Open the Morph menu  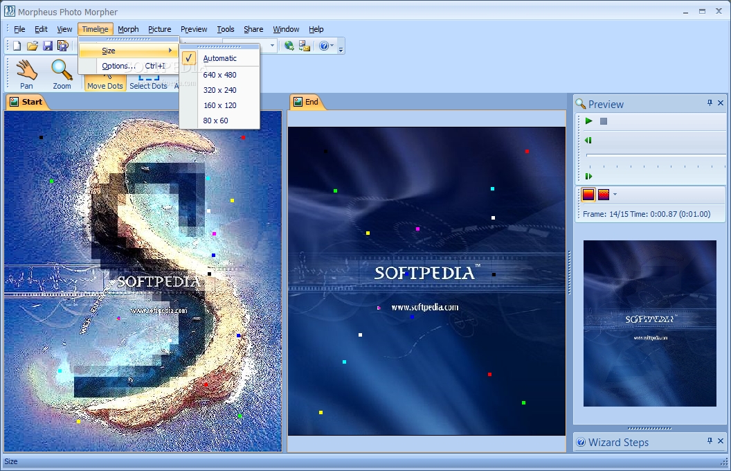[128, 29]
